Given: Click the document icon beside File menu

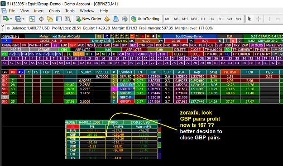Looking at the screenshot, I should pos(4,11).
